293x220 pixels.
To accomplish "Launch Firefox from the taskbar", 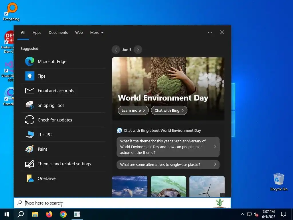I will (49, 214).
